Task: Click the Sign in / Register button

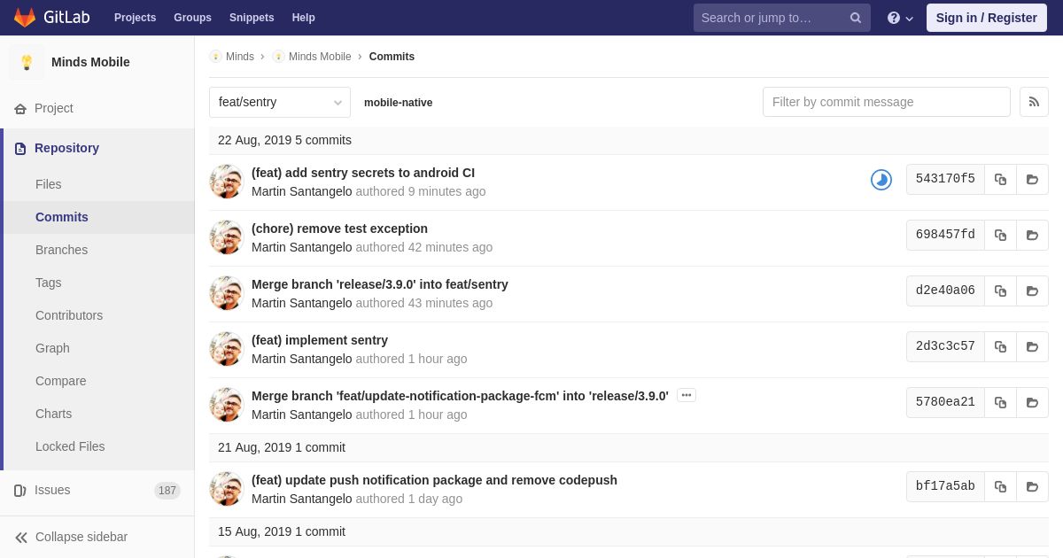Action: click(x=986, y=18)
